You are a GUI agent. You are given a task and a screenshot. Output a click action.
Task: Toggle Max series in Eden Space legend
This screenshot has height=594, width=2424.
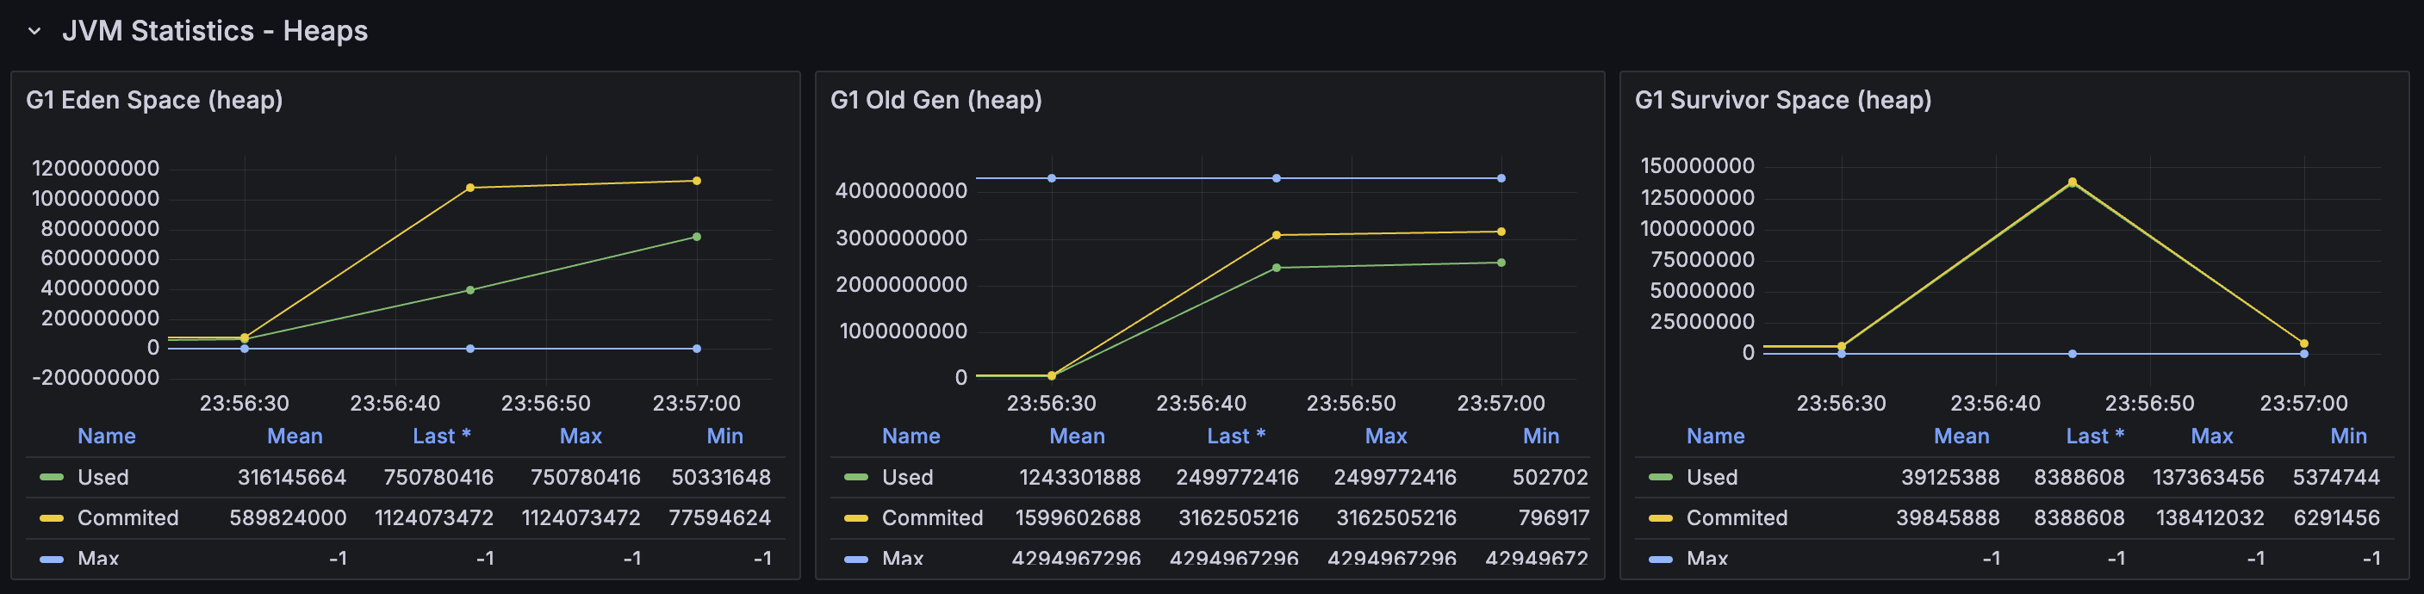point(98,559)
